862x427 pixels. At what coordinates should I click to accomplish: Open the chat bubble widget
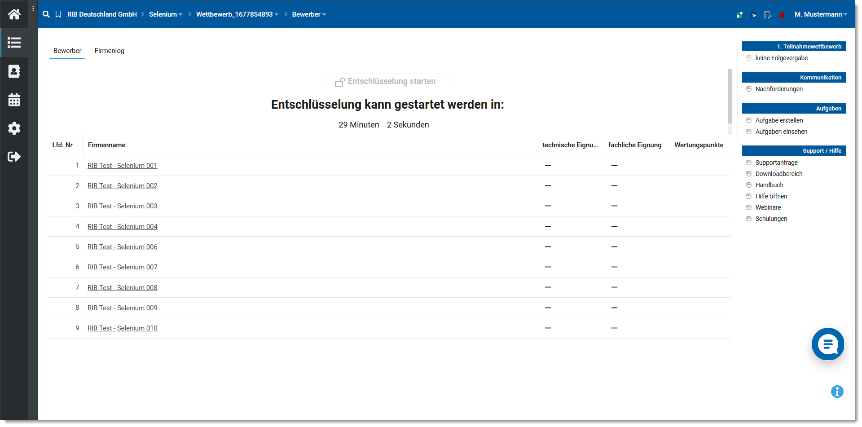(x=828, y=344)
